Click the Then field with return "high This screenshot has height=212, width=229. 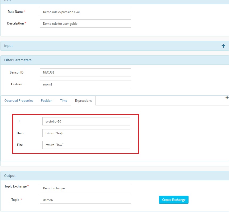coord(86,133)
